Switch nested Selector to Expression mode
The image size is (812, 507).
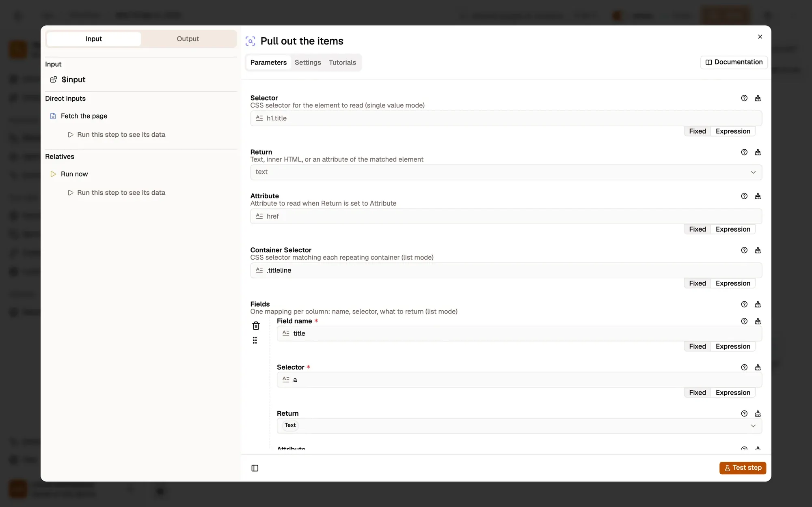(x=733, y=393)
